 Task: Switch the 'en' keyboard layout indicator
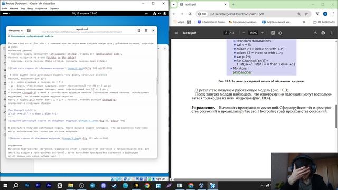146,13
